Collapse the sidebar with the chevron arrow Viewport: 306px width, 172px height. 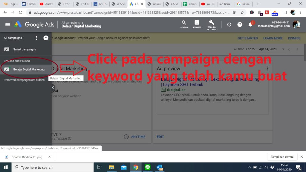[x=53, y=87]
